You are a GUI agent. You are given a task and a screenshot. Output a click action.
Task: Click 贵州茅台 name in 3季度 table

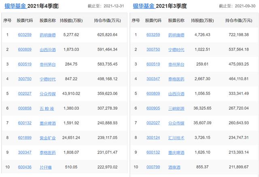coord(176,64)
